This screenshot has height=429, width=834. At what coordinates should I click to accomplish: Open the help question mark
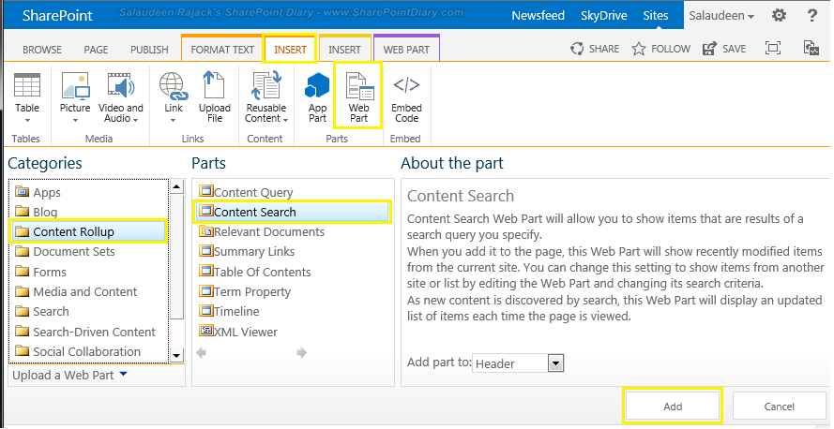tap(812, 15)
